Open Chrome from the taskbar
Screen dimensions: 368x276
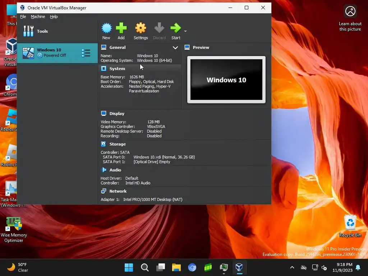pyautogui.click(x=192, y=267)
